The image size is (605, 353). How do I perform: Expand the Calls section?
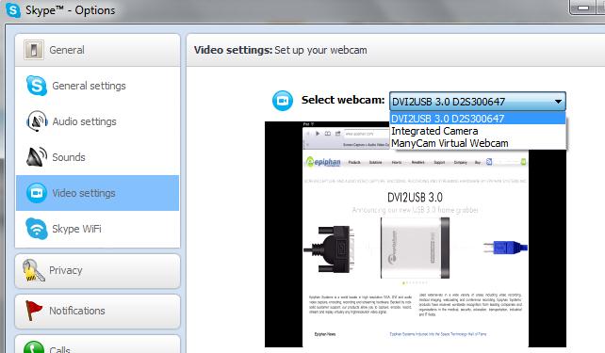point(98,345)
